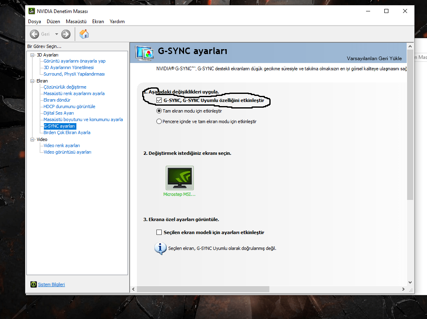
Task: Click the Back arrow button
Action: [x=34, y=34]
